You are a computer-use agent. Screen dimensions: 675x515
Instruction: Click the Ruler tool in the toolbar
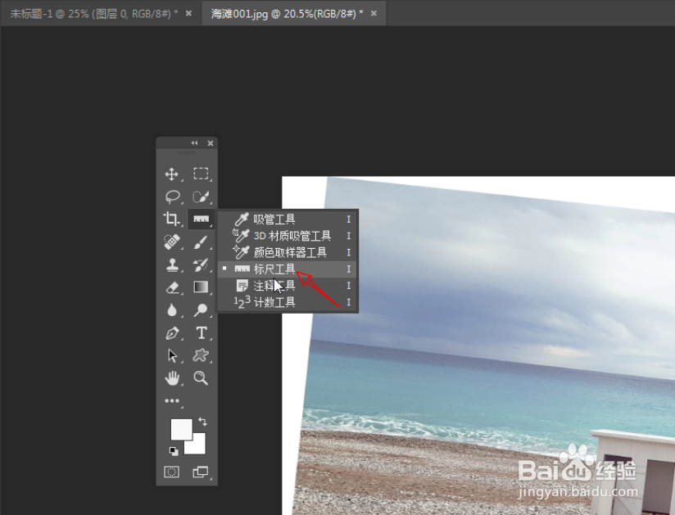201,219
